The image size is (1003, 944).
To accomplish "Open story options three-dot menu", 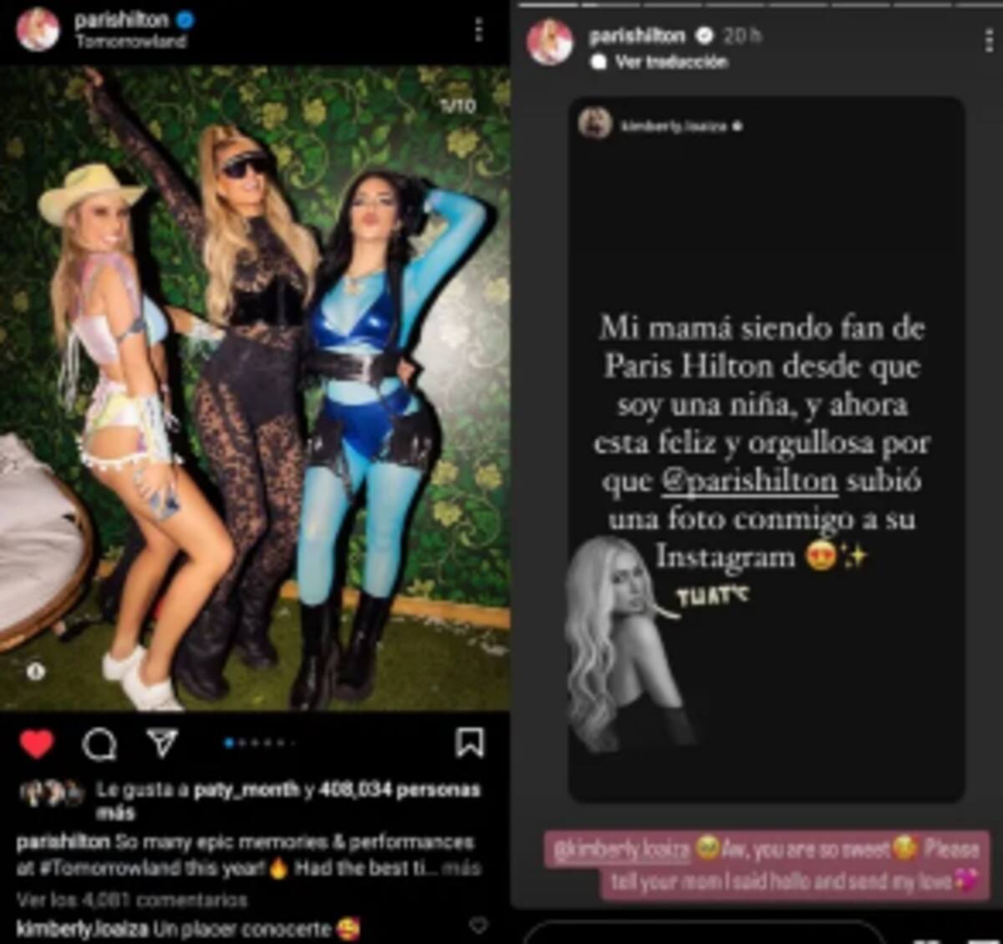I will tap(989, 41).
